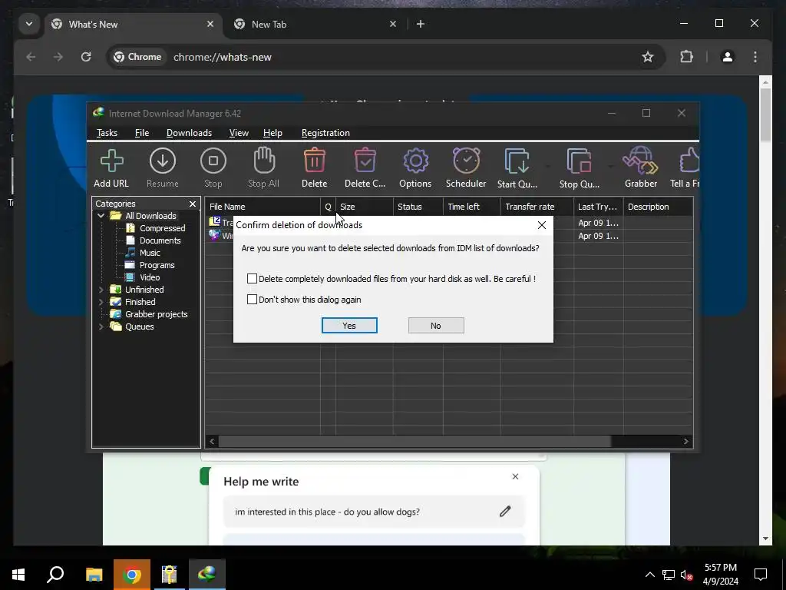Open the Registration menu

tap(325, 133)
